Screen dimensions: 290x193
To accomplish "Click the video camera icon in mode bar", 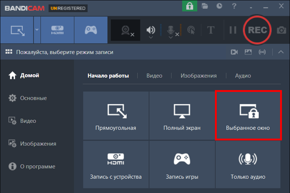I will click(x=234, y=52).
